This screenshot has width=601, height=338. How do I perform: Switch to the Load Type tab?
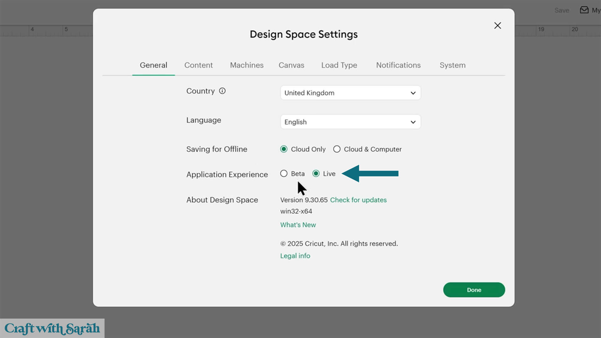point(339,65)
